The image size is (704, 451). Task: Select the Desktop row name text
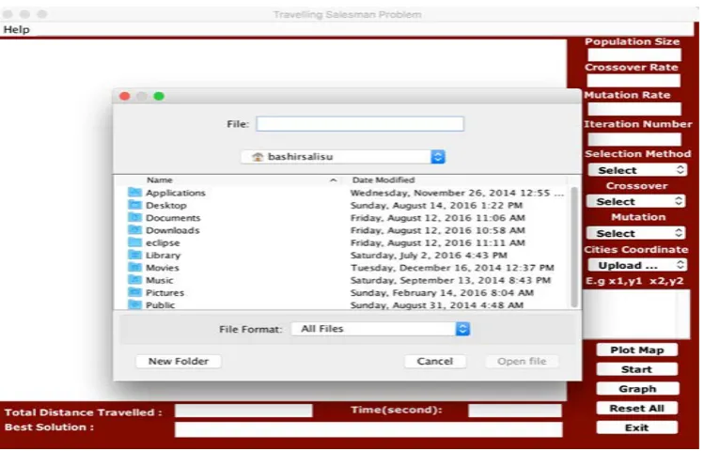pyautogui.click(x=166, y=206)
